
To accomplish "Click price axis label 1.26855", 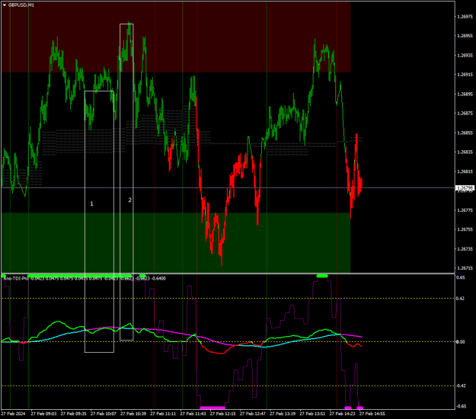I will (x=465, y=133).
